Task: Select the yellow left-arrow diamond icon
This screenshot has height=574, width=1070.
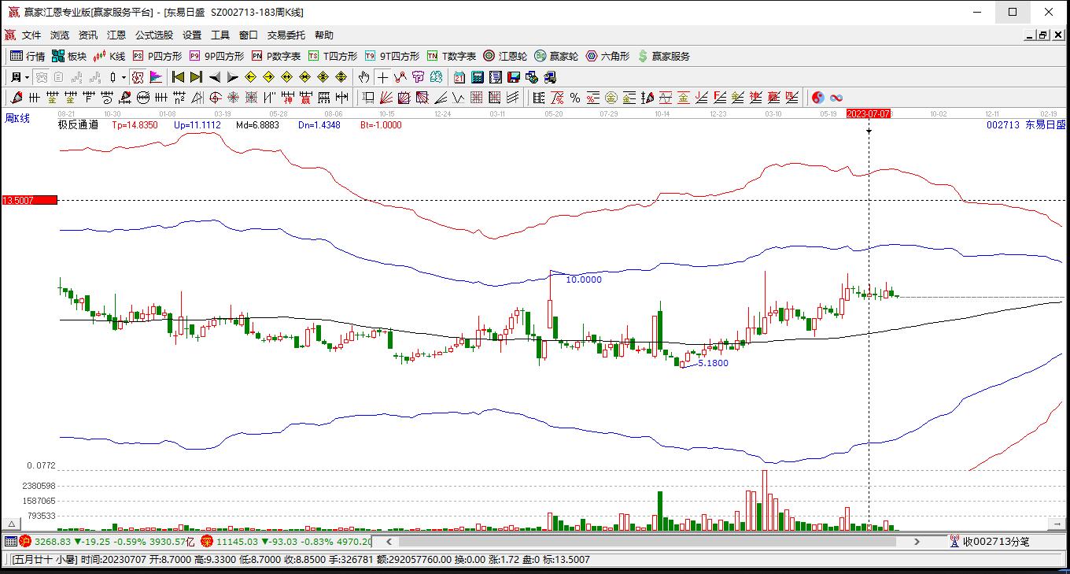Action: coord(251,77)
